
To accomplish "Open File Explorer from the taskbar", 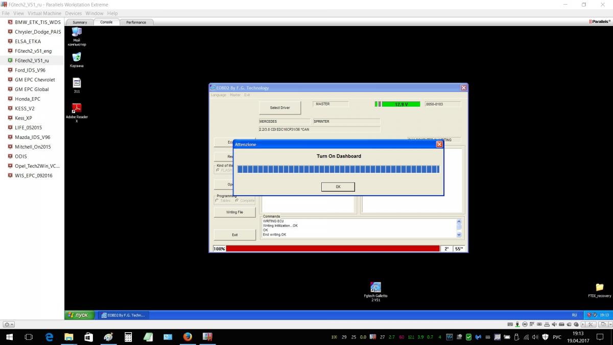I will [x=68, y=337].
